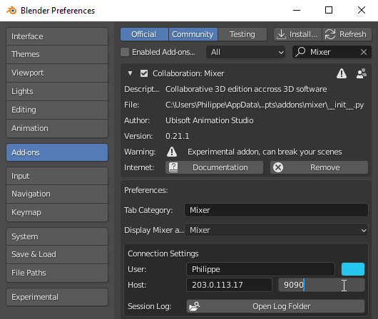
Task: Switch to Viewport preferences
Action: (57, 73)
